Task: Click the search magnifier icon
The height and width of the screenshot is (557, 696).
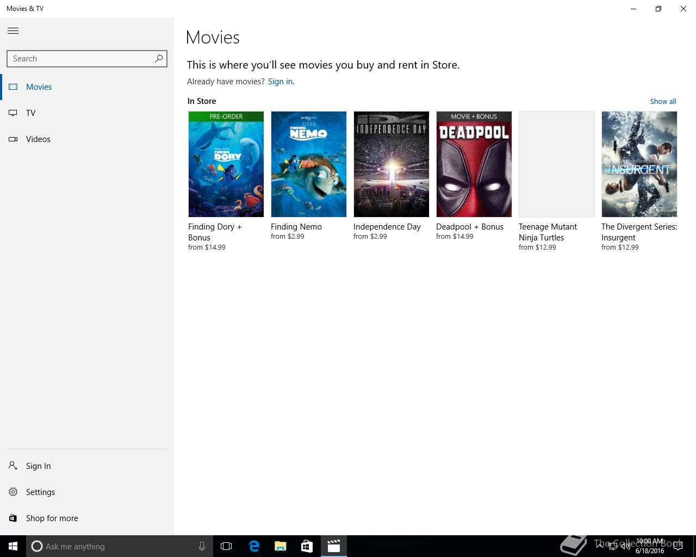Action: 159,59
